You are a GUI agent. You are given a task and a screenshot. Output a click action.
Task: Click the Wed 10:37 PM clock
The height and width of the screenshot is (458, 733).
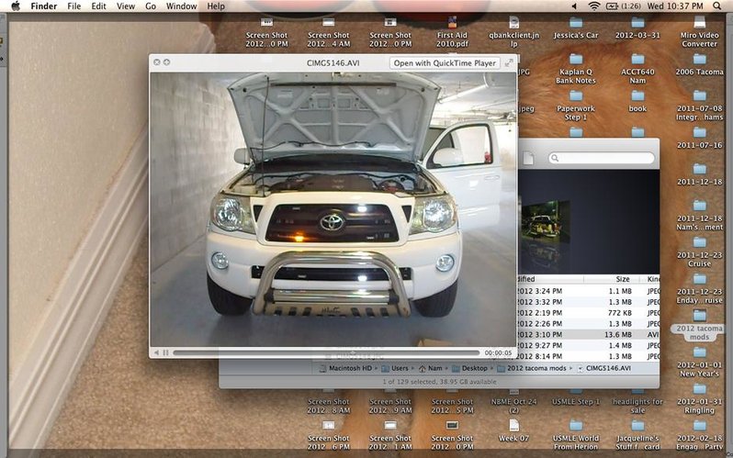click(675, 6)
